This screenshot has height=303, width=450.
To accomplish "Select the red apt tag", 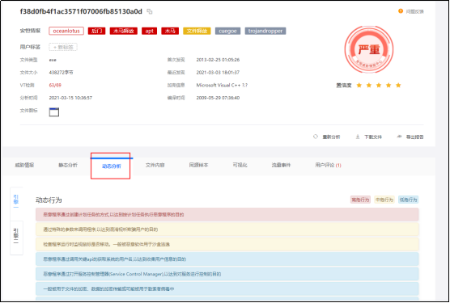I will [149, 31].
